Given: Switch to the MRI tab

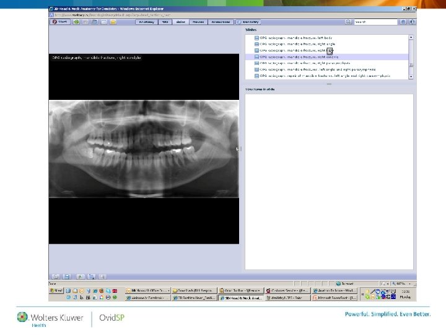Looking at the screenshot, I should 165,22.
